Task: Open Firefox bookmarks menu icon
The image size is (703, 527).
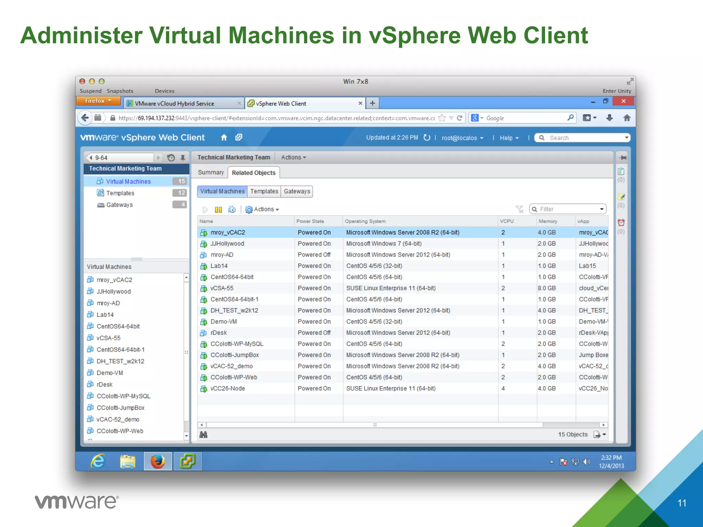Action: (589, 118)
